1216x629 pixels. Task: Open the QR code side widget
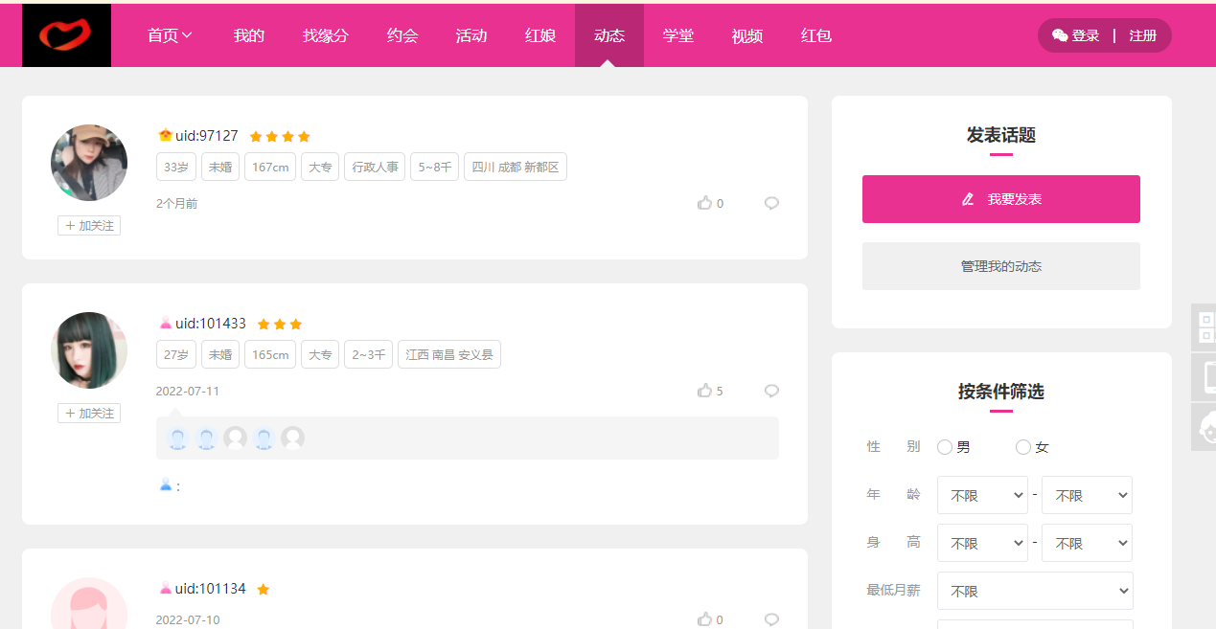(1205, 327)
